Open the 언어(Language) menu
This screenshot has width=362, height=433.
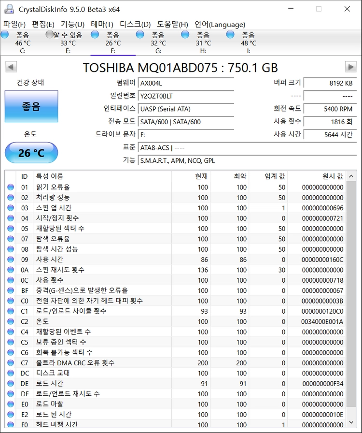point(220,25)
